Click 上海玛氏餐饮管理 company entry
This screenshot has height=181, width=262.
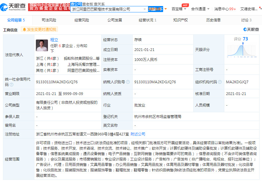point(84,65)
